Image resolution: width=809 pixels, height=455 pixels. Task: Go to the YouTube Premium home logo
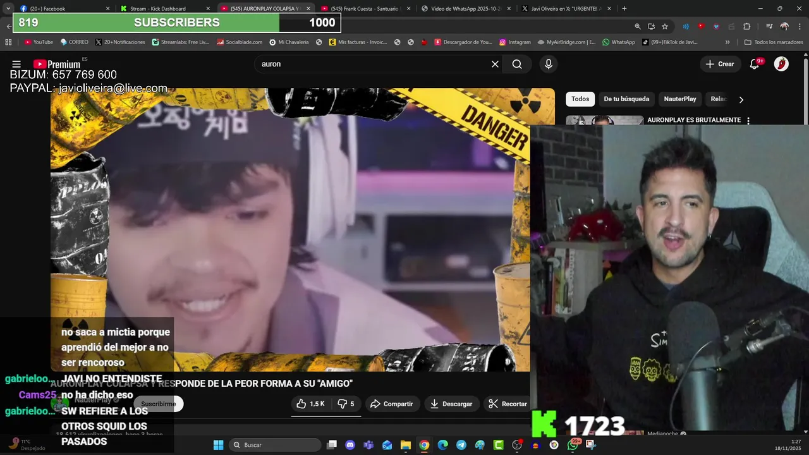pos(57,64)
